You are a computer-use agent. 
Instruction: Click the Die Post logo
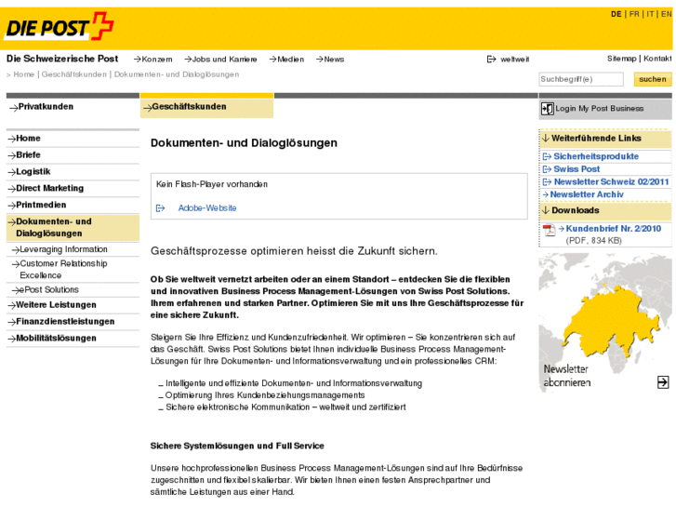[x=60, y=26]
